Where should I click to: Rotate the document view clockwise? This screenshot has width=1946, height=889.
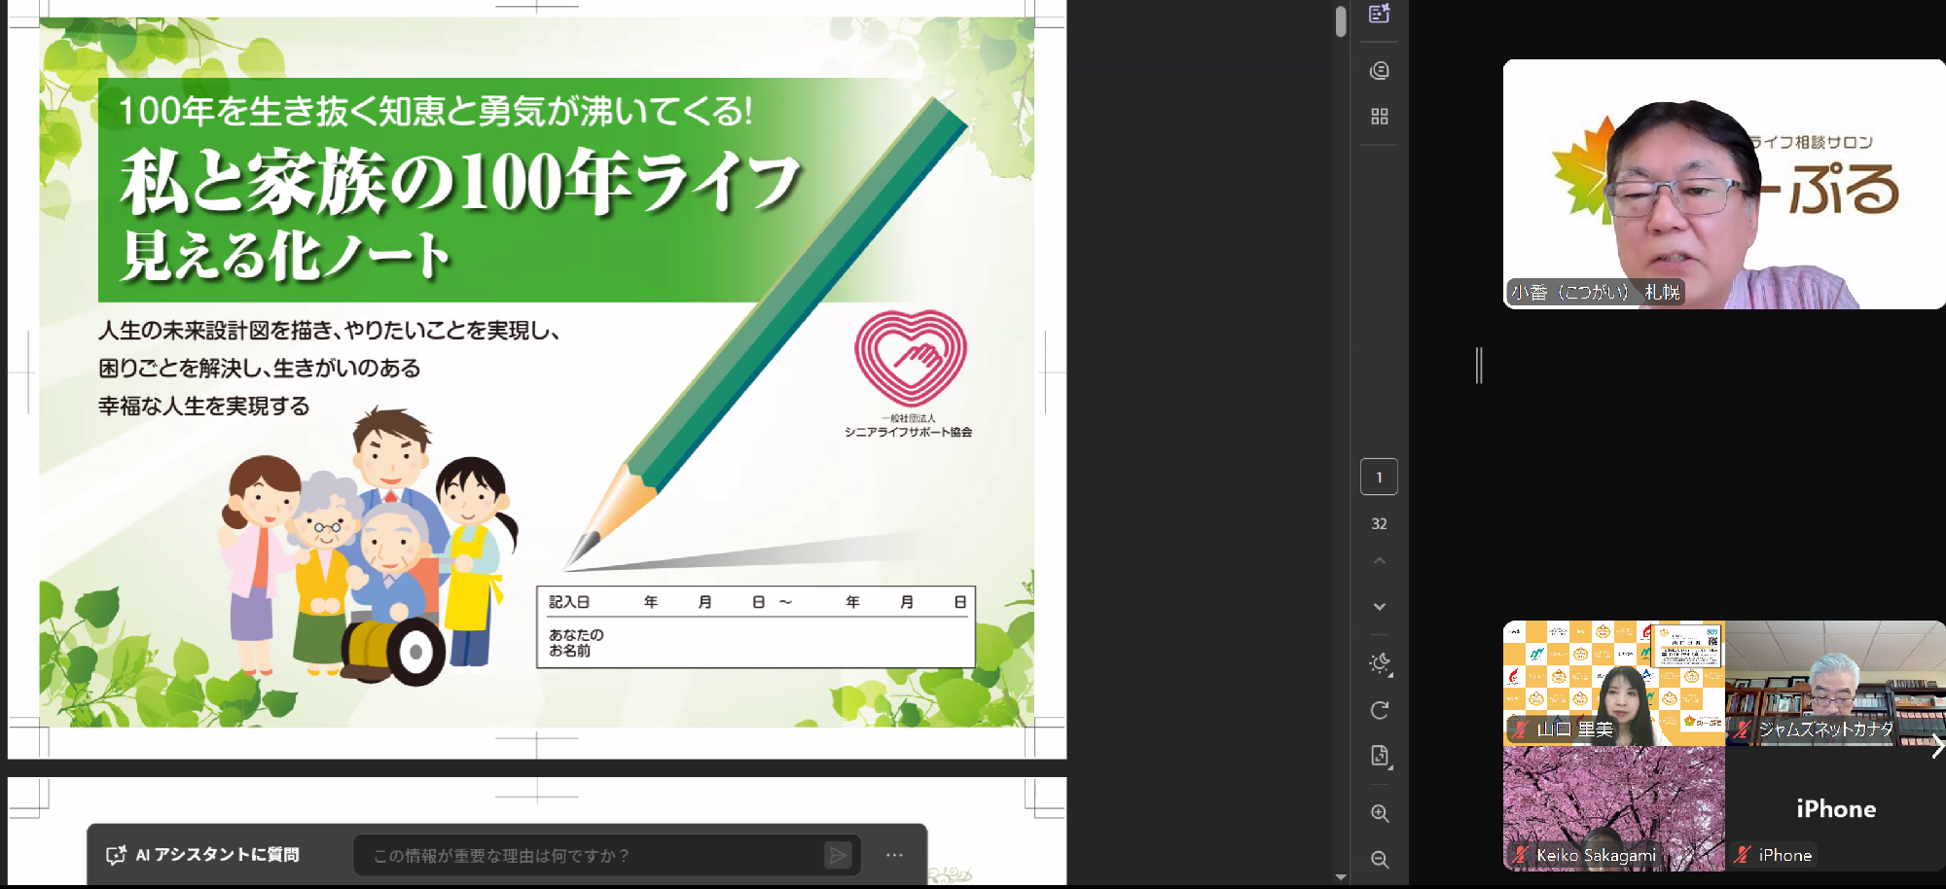click(1379, 711)
